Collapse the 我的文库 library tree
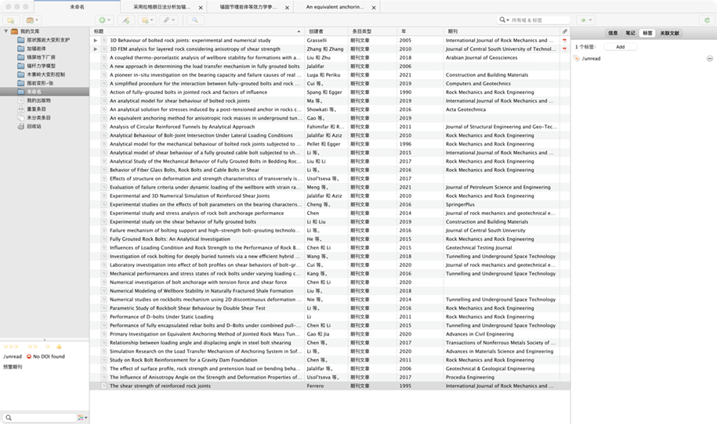The height and width of the screenshot is (424, 717). pos(5,31)
